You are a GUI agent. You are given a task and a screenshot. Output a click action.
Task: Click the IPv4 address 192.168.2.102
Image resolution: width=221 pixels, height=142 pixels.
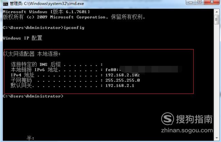click(x=122, y=75)
